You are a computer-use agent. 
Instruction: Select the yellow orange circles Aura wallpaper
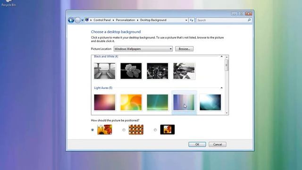click(131, 102)
